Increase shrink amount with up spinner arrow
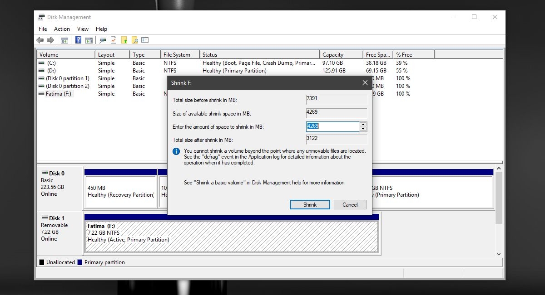This screenshot has width=545, height=295. [363, 124]
